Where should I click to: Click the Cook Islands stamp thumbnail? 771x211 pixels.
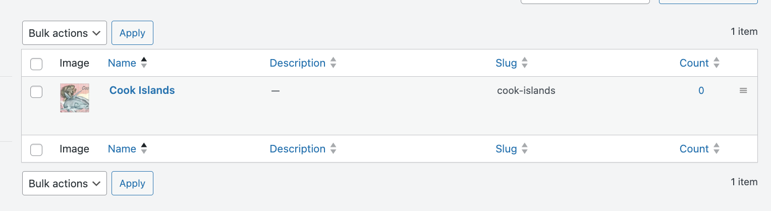[x=75, y=98]
